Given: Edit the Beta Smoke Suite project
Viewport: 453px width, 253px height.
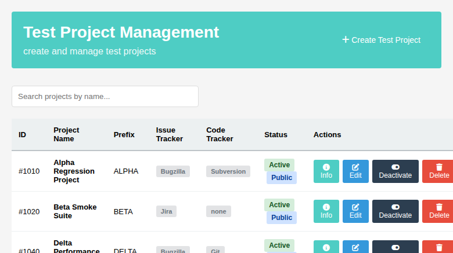Looking at the screenshot, I should 355,211.
